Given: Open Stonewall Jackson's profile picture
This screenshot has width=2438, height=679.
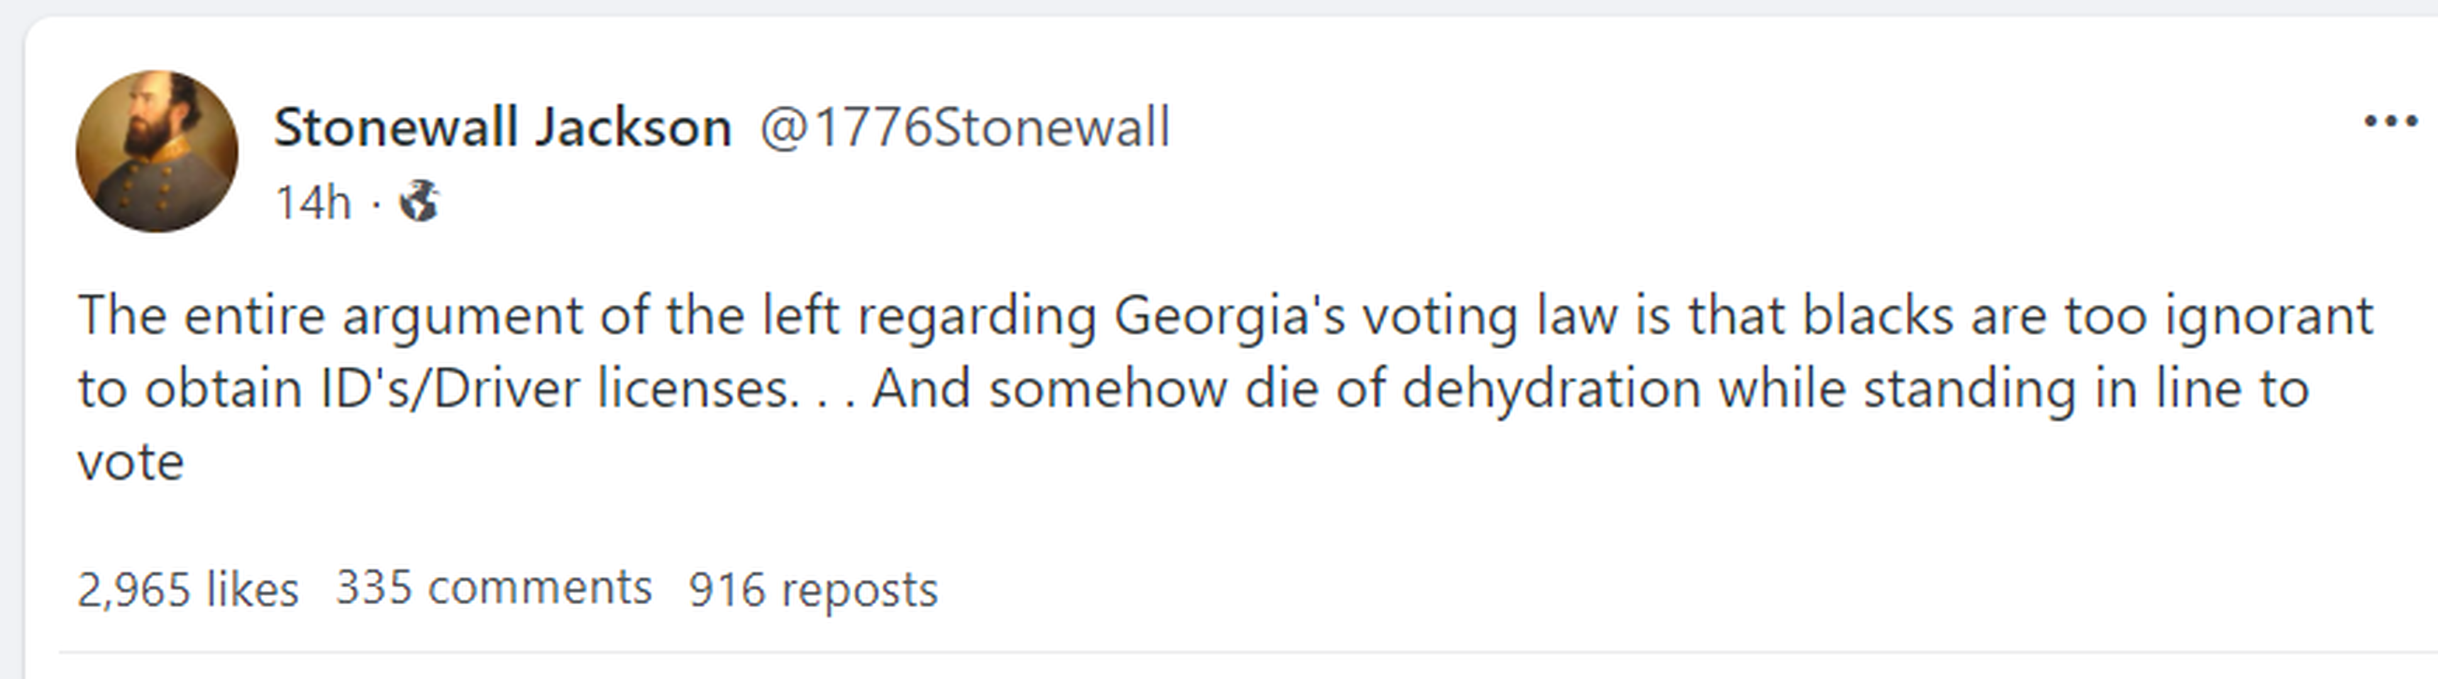Looking at the screenshot, I should pyautogui.click(x=157, y=152).
